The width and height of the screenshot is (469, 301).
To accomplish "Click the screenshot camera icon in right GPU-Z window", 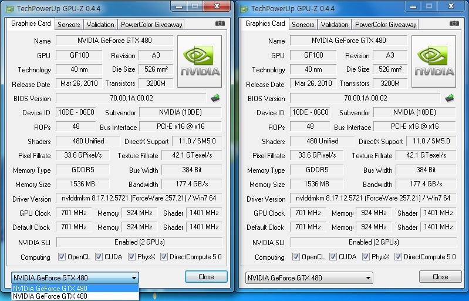I will pos(454,24).
